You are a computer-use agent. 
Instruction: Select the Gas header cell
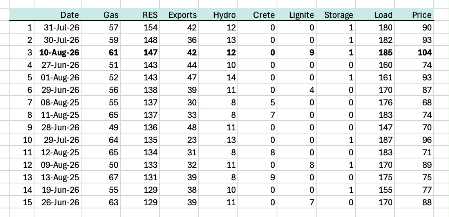point(101,15)
